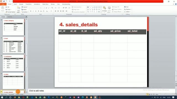Close the slides thumbnail pane
Viewport: 177px width, 99px height.
click(27, 17)
